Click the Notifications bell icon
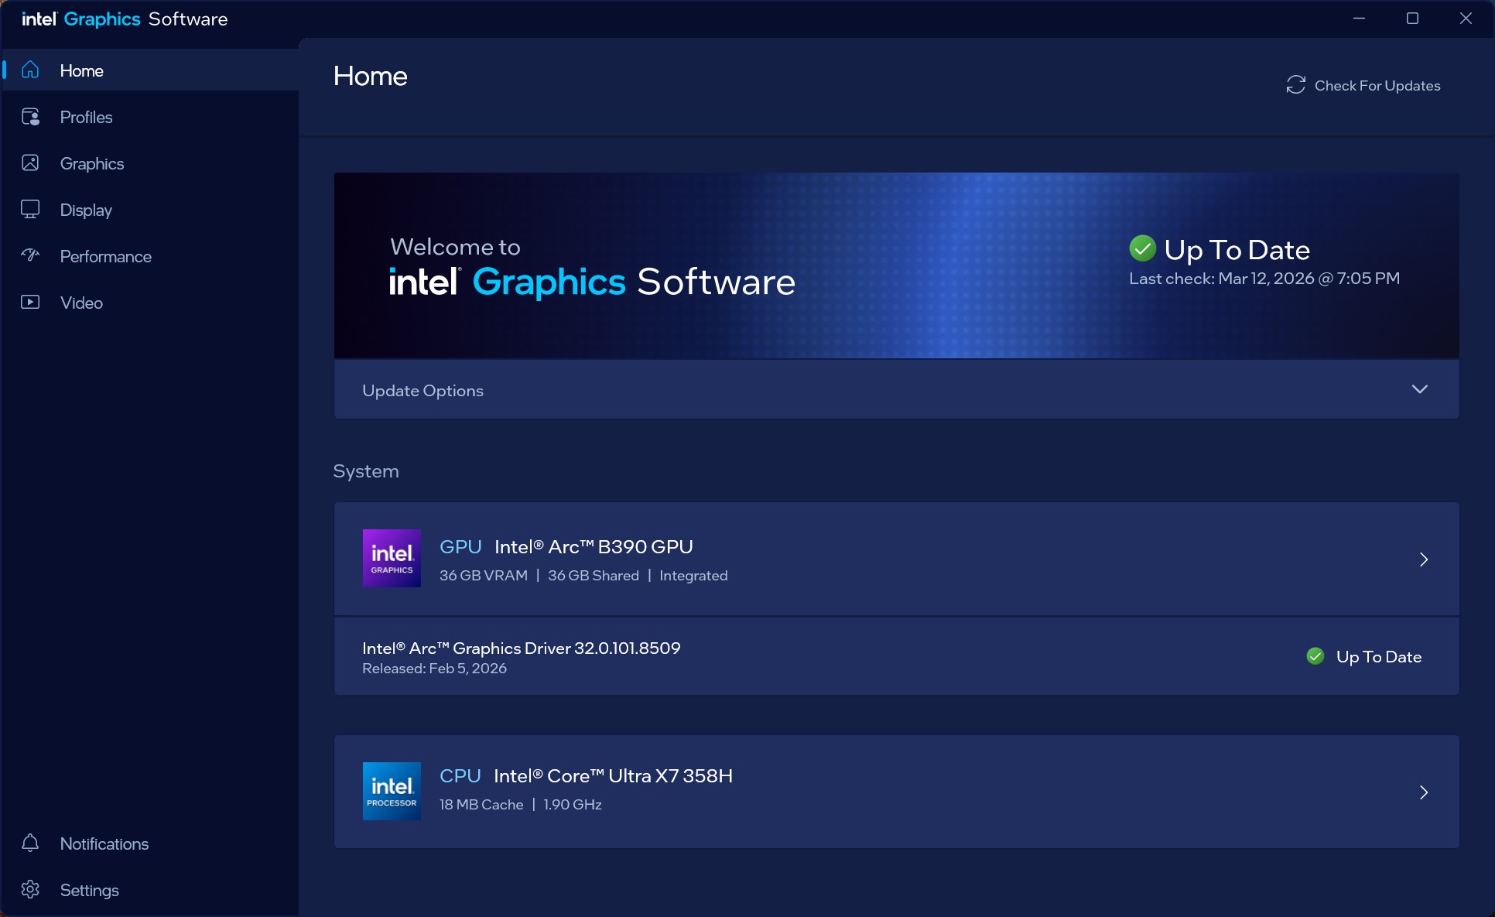The width and height of the screenshot is (1495, 917). click(30, 843)
